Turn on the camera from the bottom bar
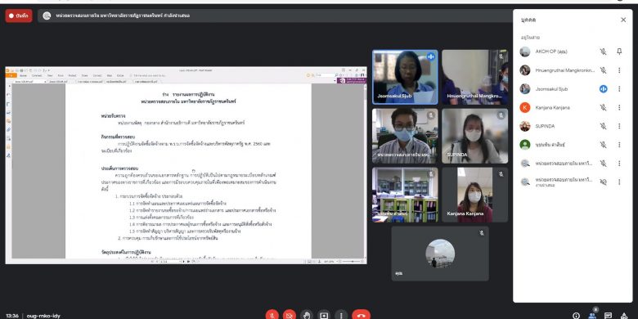The image size is (638, 319). 290,316
